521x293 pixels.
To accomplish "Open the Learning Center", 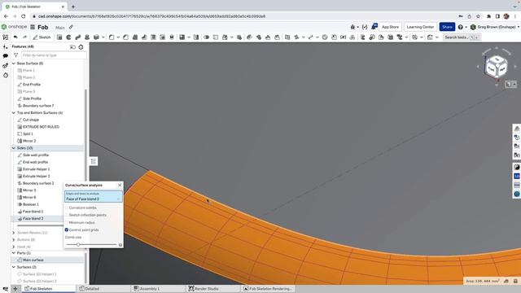I will (420, 27).
